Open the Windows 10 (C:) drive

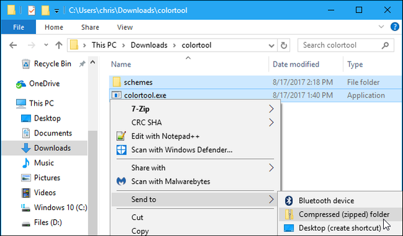(x=54, y=207)
